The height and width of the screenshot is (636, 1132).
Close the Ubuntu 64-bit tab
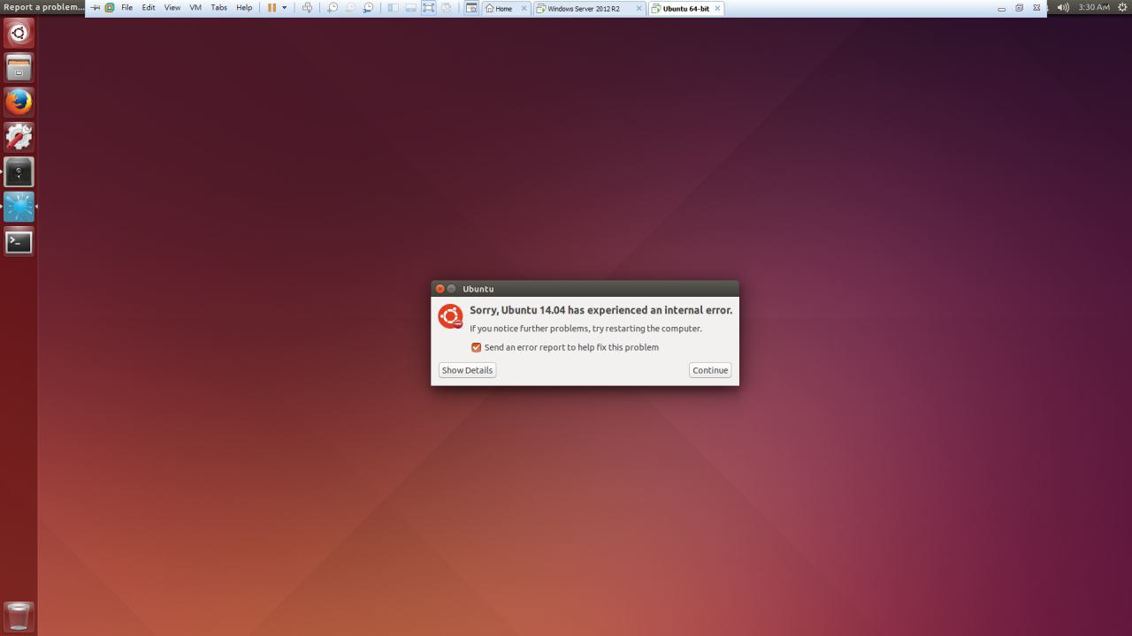[x=717, y=8]
